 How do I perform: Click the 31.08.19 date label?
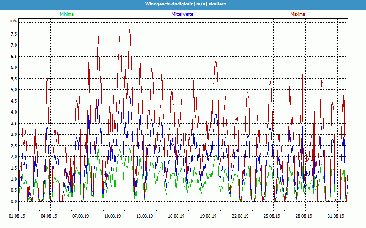(335, 217)
